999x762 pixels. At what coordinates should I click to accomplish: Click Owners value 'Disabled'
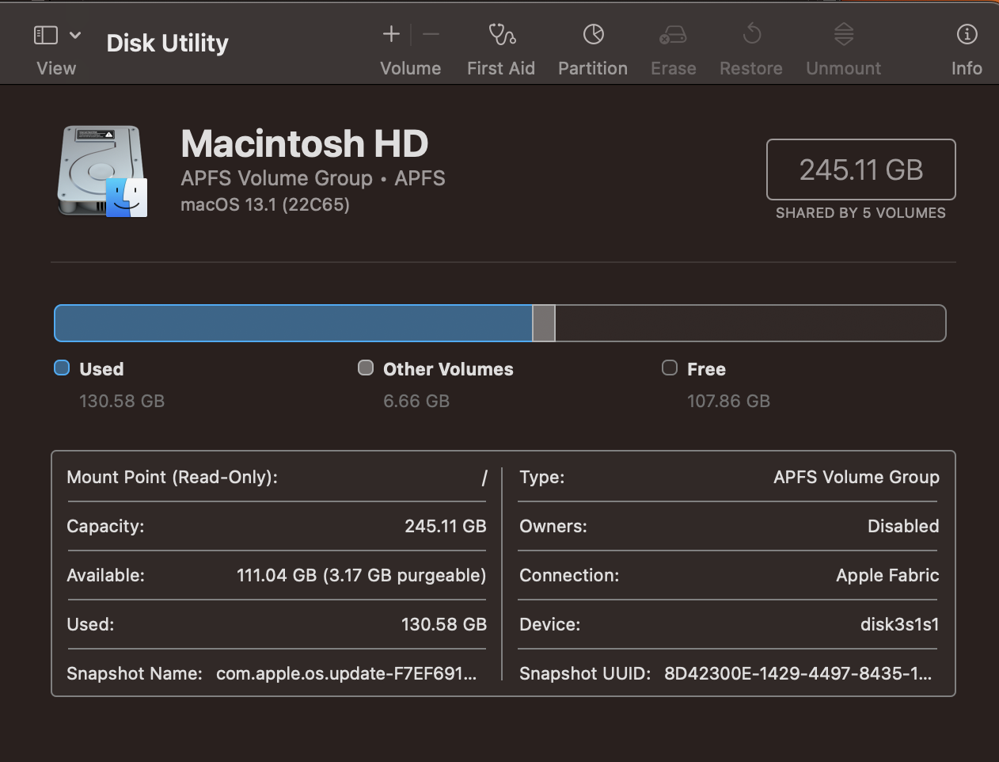click(x=903, y=526)
